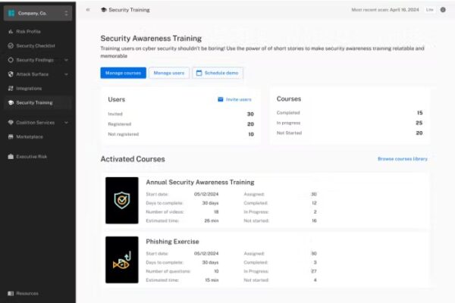Viewport: 455px width, 303px height.
Task: Collapse the sidebar with double-chevron icon
Action: (x=88, y=10)
